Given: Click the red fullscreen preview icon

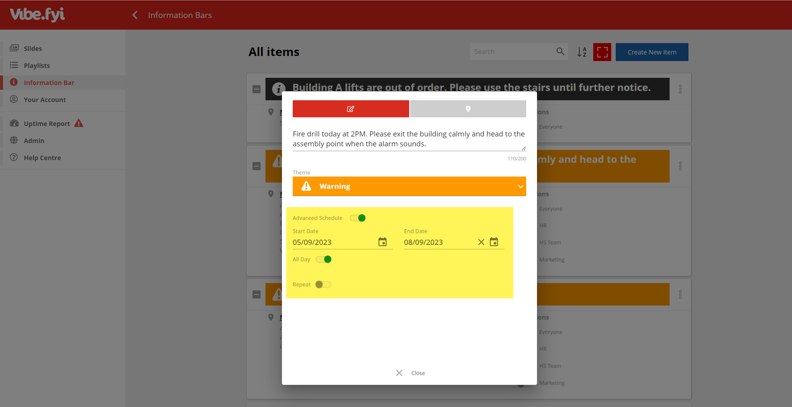Looking at the screenshot, I should coord(602,52).
